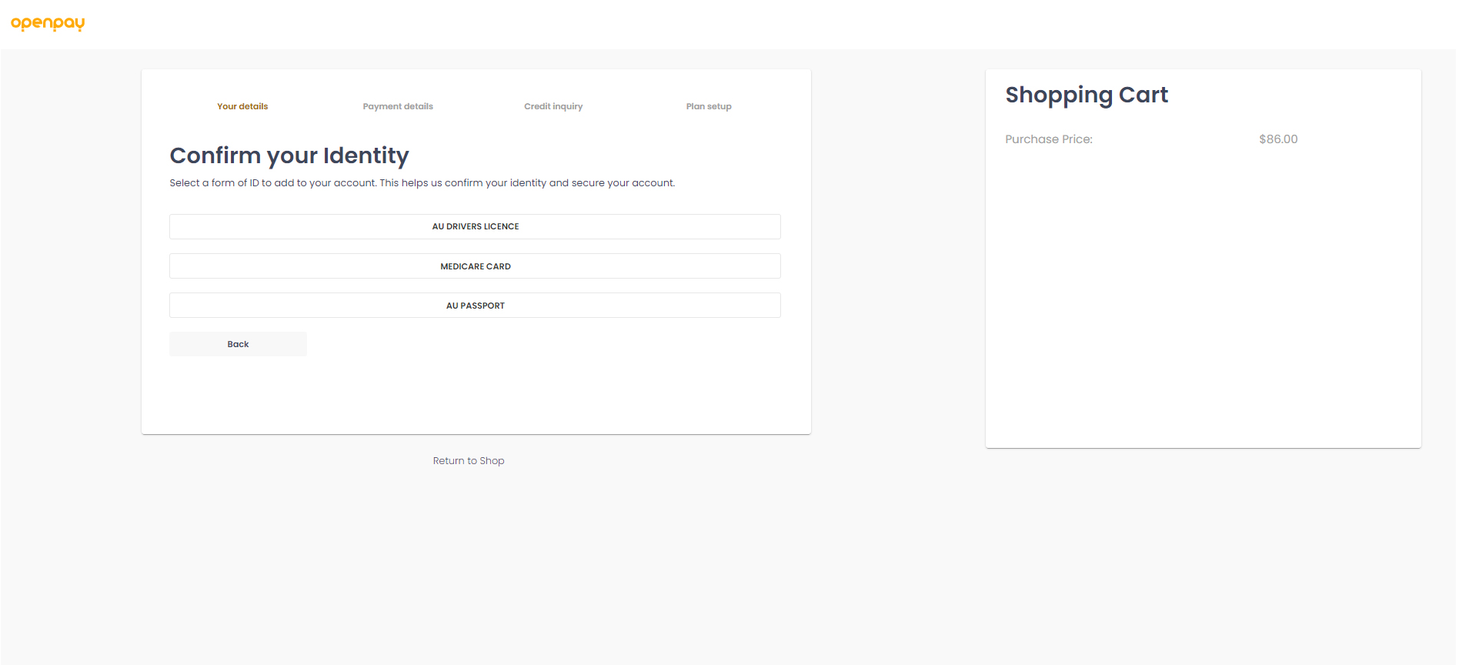The height and width of the screenshot is (665, 1459).
Task: Pick AU Passport for identity verification
Action: 475,306
